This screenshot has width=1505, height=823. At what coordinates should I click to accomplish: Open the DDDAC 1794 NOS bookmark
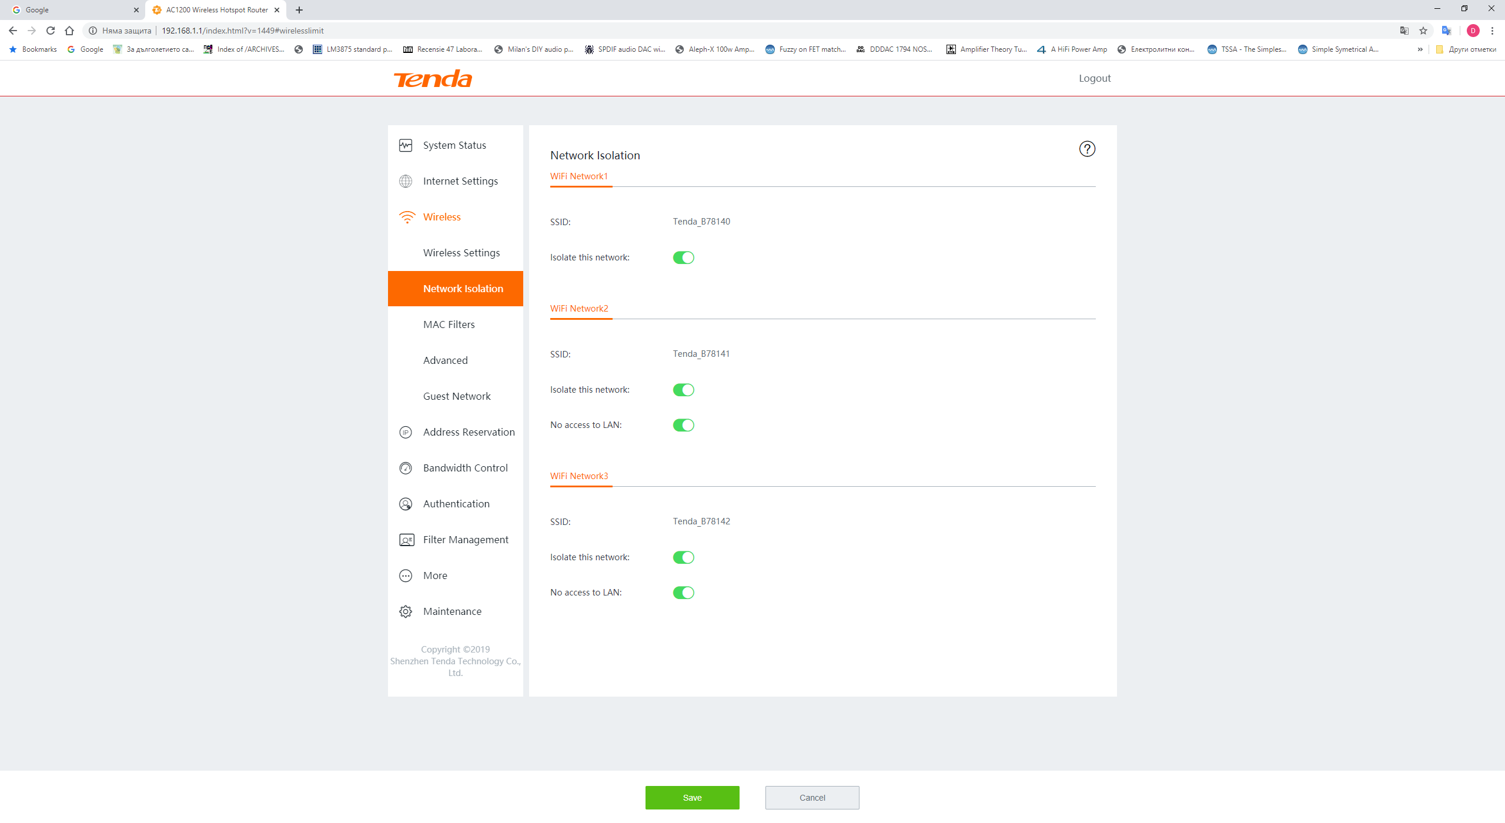point(895,49)
